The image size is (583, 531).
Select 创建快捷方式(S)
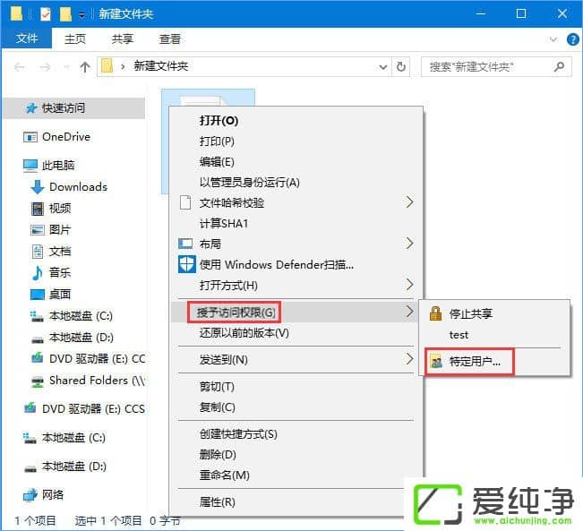pyautogui.click(x=238, y=434)
